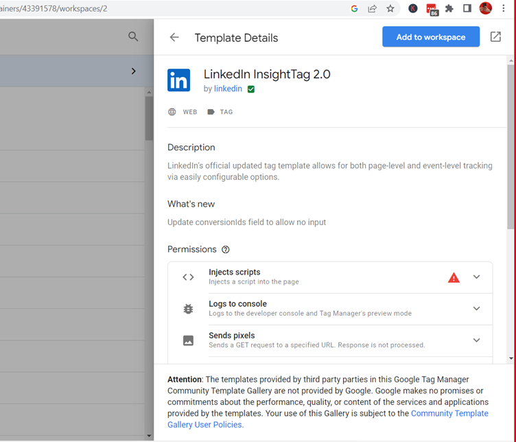516x442 pixels.
Task: Click the LinkedIn InsightTag 2.0 title
Action: 267,74
